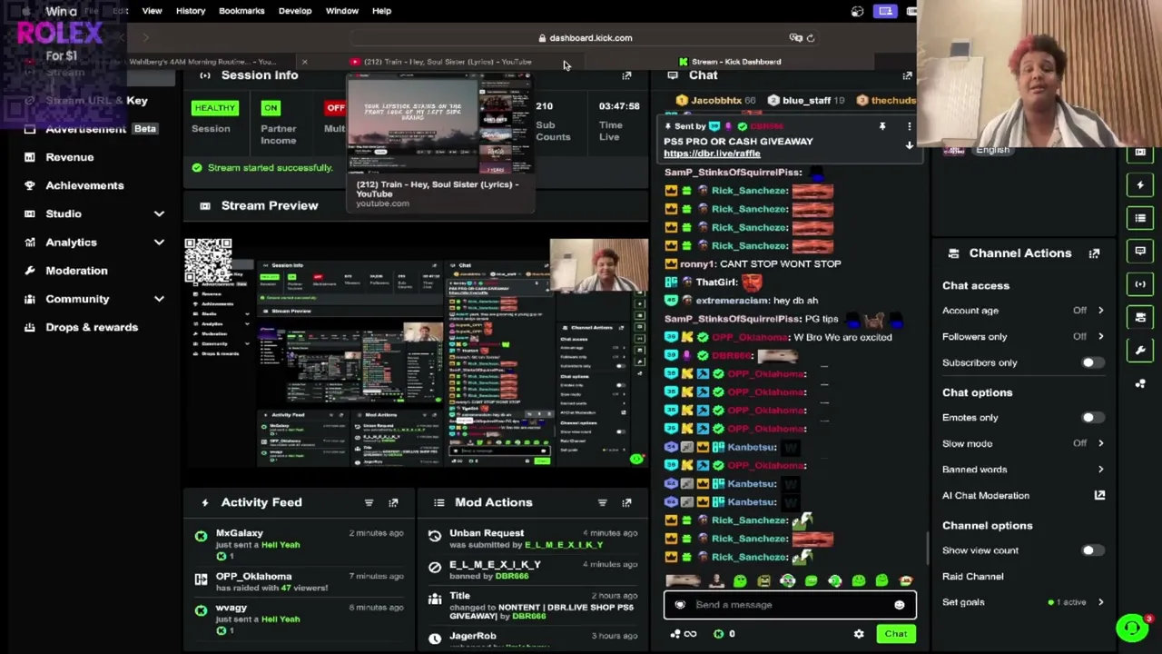This screenshot has height=654, width=1162.
Task: Open the View menu
Action: (152, 11)
